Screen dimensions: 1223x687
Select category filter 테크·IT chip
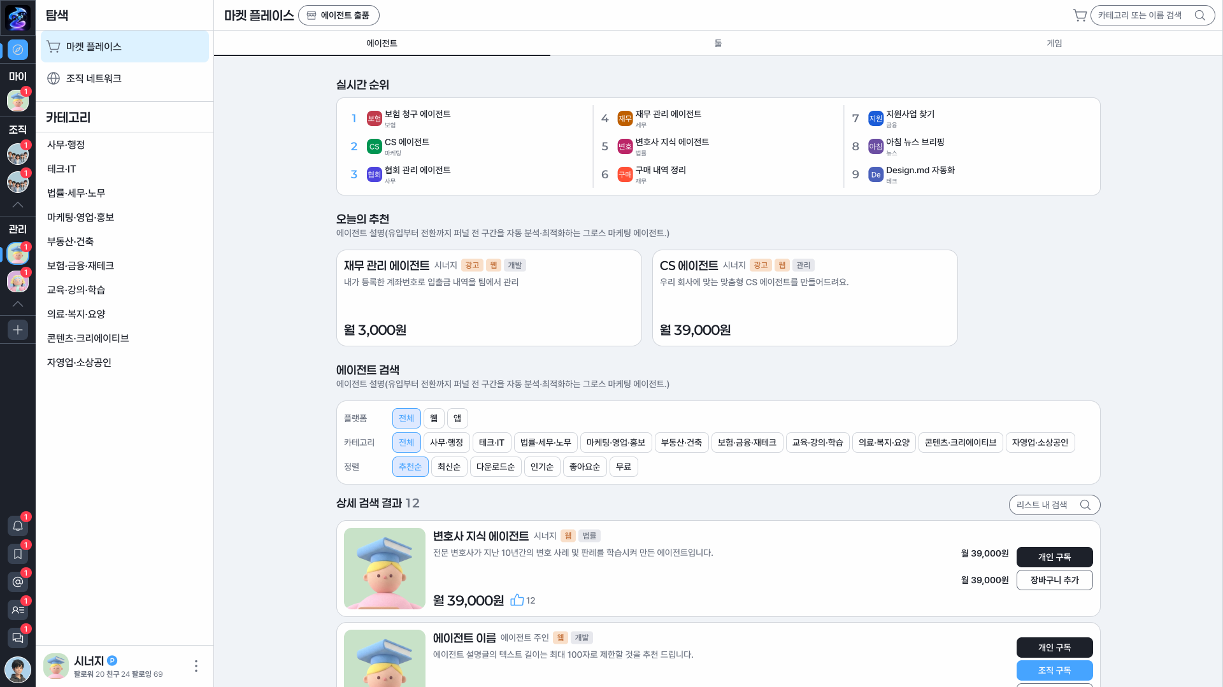(492, 443)
